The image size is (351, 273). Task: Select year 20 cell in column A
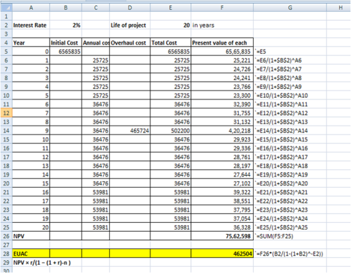(31, 227)
